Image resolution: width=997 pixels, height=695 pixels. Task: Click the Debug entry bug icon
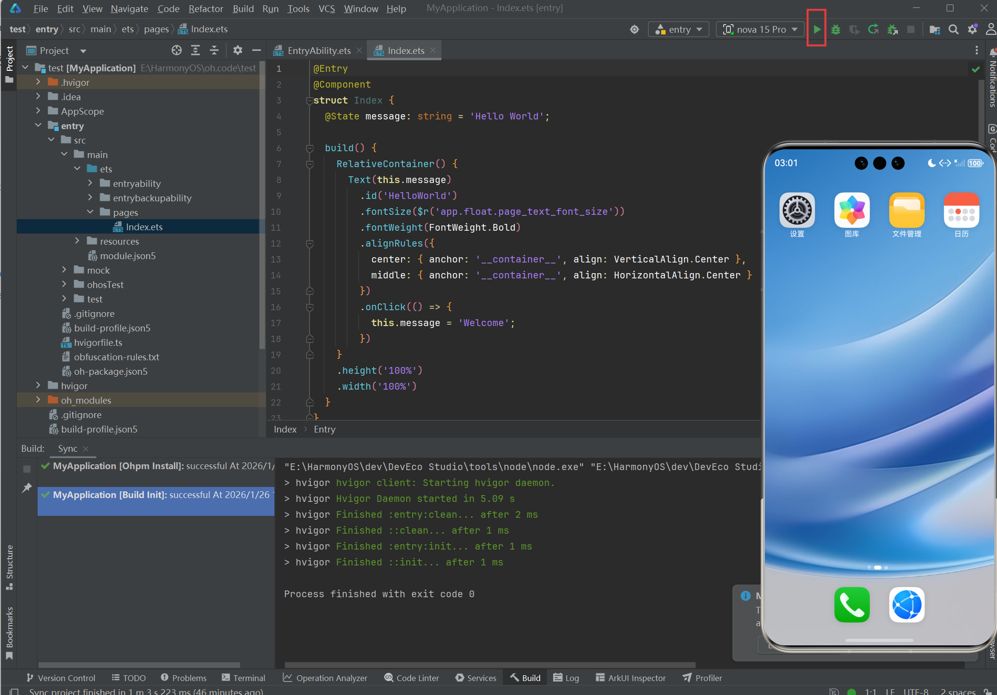tap(836, 29)
